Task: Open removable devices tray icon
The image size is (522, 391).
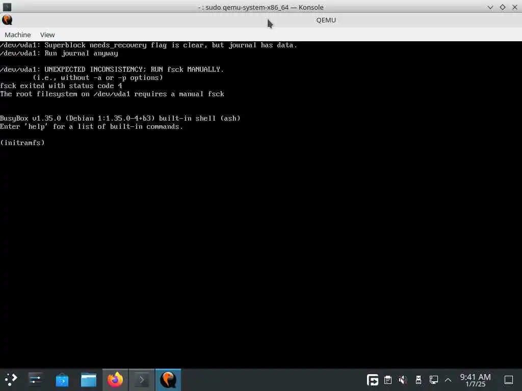Action: click(419, 380)
